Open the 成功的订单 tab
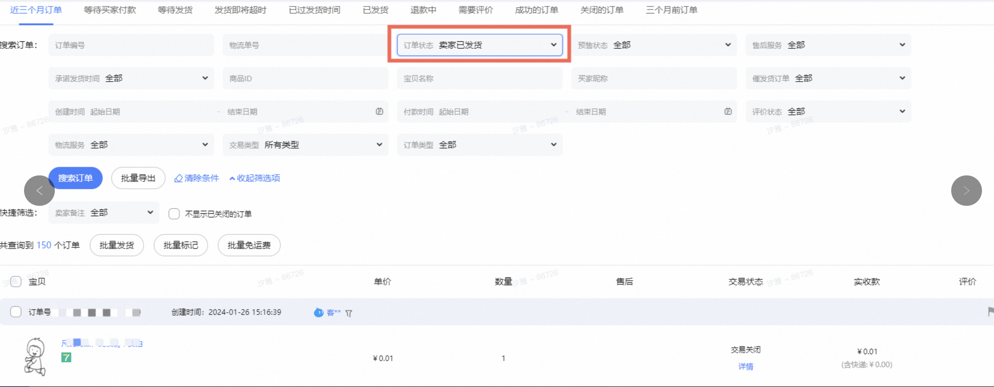The image size is (994, 387). point(536,10)
